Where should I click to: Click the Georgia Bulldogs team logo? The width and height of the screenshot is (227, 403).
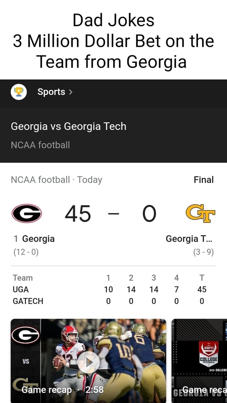pyautogui.click(x=27, y=213)
